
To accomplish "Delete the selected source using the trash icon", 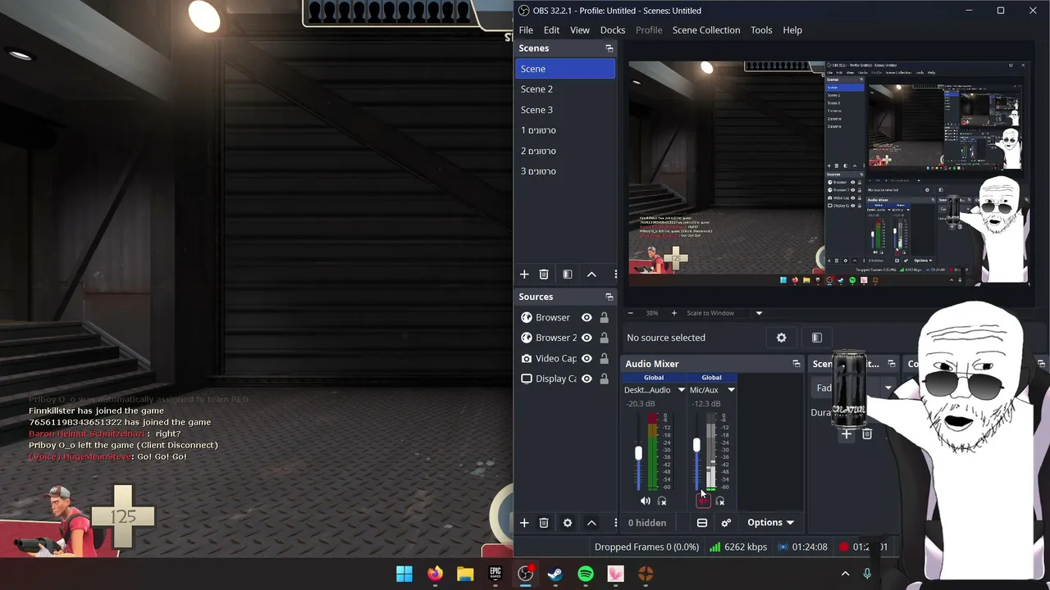I will (x=544, y=523).
